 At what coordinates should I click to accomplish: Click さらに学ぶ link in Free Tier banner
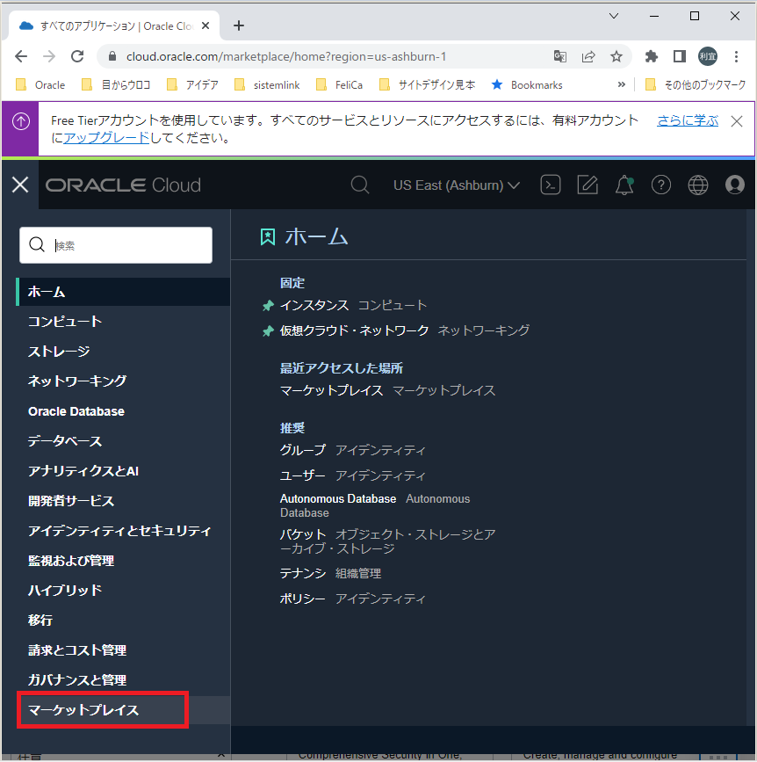pyautogui.click(x=688, y=120)
